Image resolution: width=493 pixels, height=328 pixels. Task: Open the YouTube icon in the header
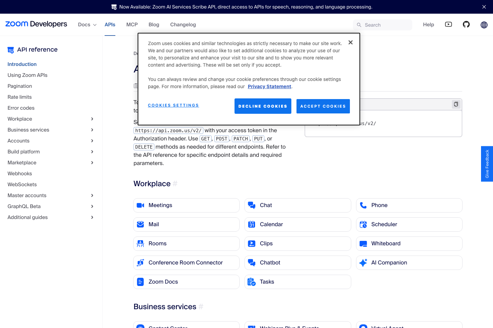point(448,24)
